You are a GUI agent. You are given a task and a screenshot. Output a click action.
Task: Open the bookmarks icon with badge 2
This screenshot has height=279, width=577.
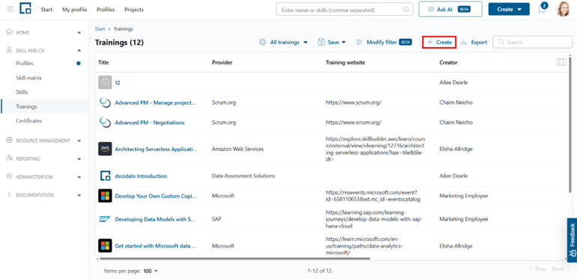(542, 9)
